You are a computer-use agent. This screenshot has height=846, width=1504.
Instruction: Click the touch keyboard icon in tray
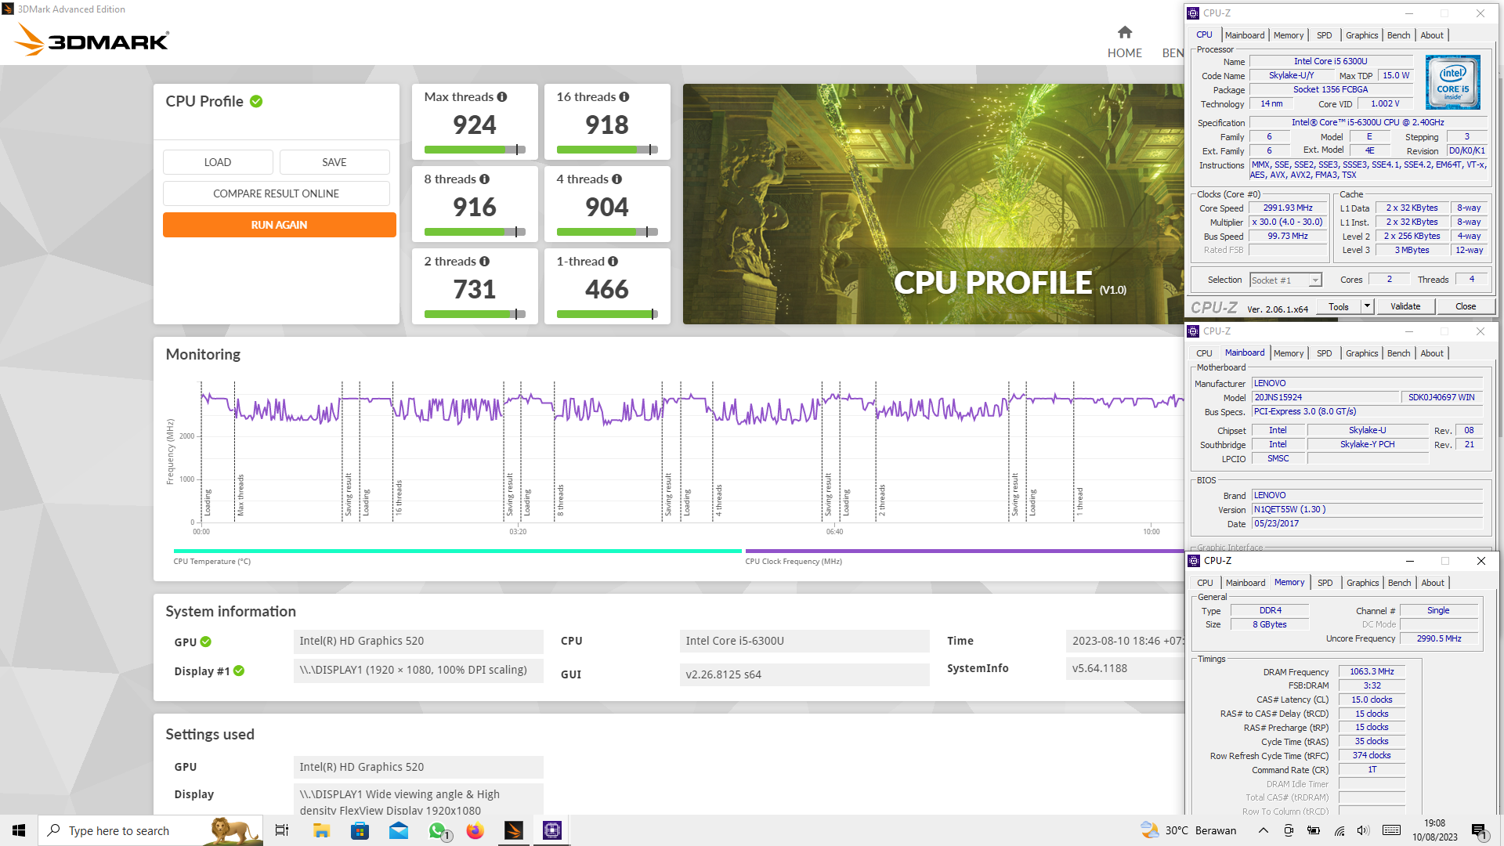[x=1391, y=830]
